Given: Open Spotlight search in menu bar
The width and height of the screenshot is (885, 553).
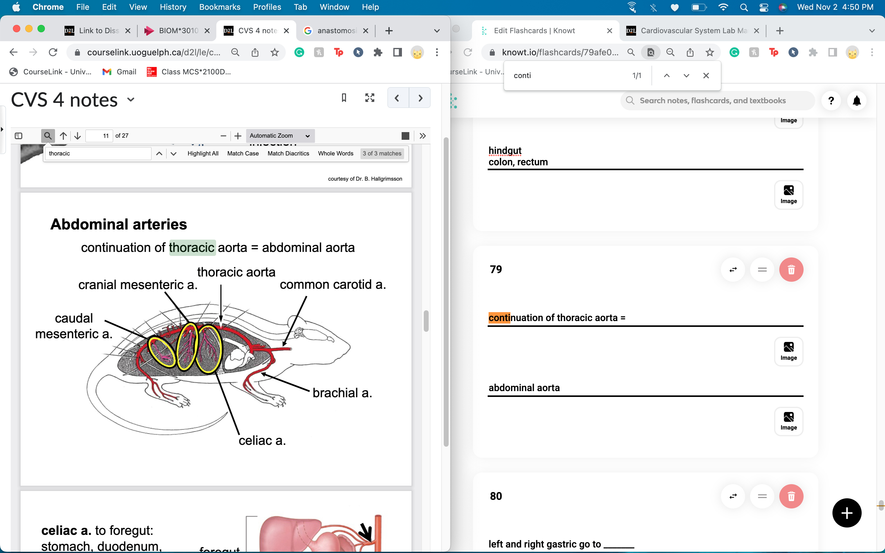Looking at the screenshot, I should coord(743,7).
